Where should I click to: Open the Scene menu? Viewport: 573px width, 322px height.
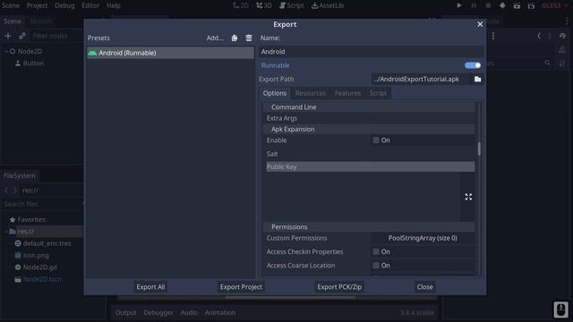point(11,5)
